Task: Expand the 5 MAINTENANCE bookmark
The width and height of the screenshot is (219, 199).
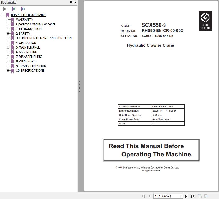Action: point(8,47)
